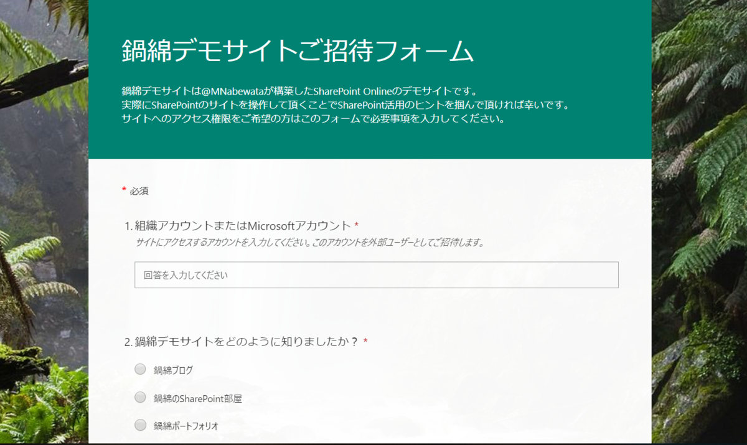Click the account answer input field
This screenshot has width=747, height=445.
coord(376,274)
